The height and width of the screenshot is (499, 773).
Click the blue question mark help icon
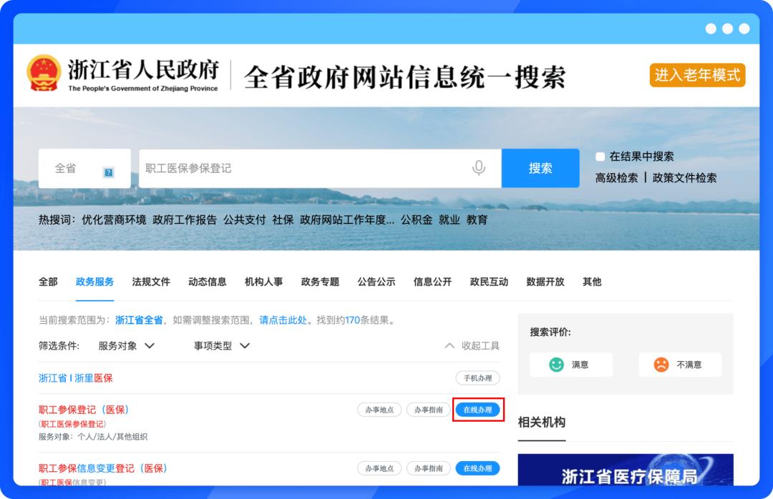coord(109,172)
